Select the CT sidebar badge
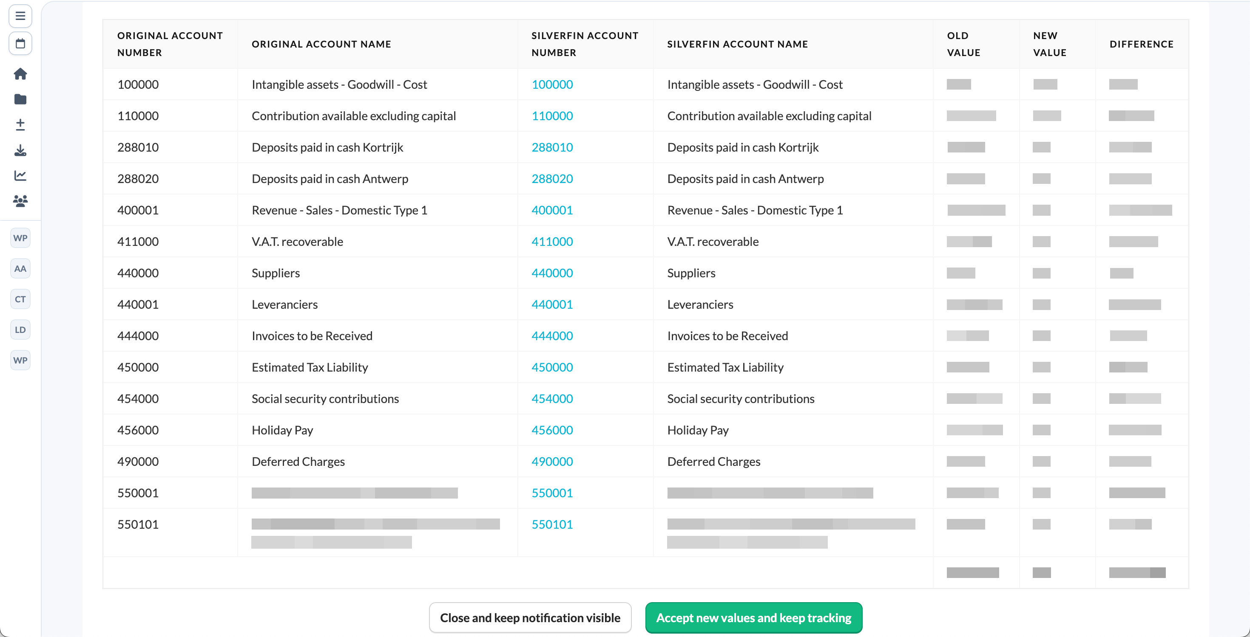 tap(20, 299)
